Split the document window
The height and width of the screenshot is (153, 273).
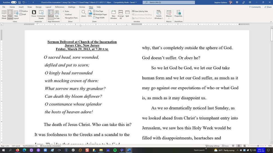(x=127, y=14)
